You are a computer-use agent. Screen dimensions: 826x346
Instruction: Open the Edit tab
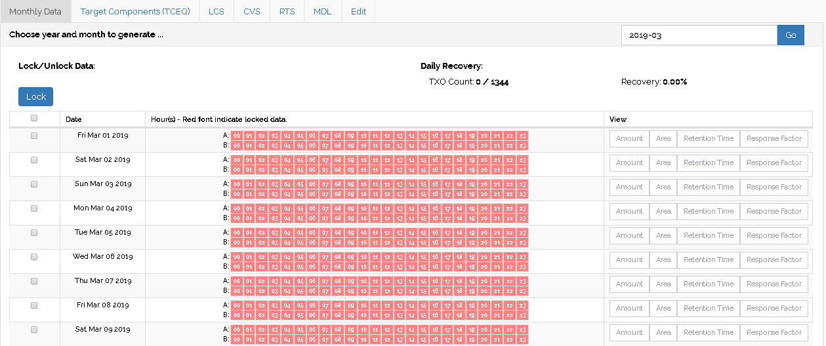(358, 12)
